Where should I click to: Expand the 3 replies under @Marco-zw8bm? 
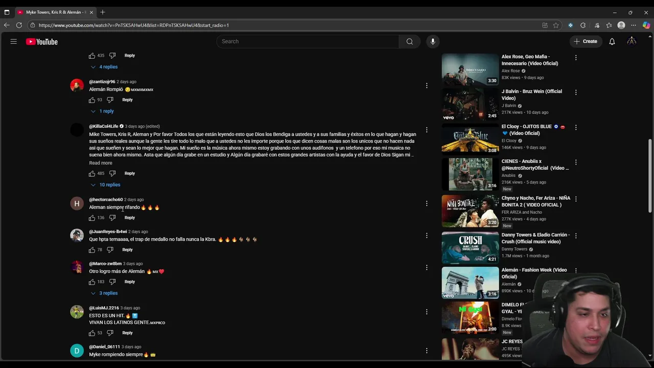tap(104, 293)
